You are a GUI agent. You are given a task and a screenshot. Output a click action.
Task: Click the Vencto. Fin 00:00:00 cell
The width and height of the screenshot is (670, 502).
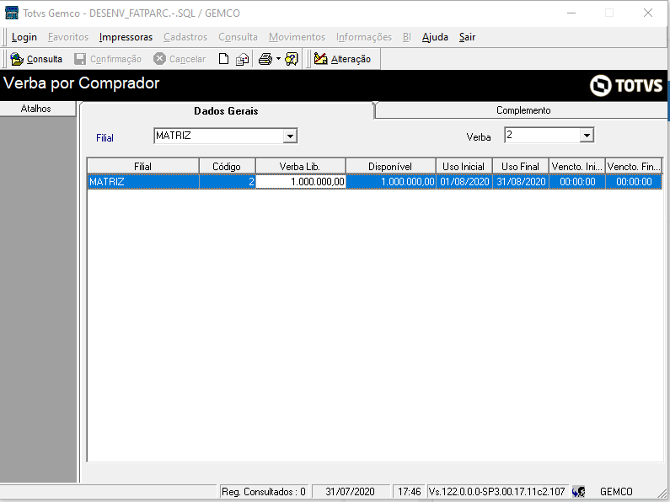pyautogui.click(x=634, y=181)
